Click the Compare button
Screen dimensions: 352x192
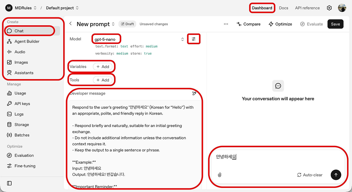coord(249,24)
